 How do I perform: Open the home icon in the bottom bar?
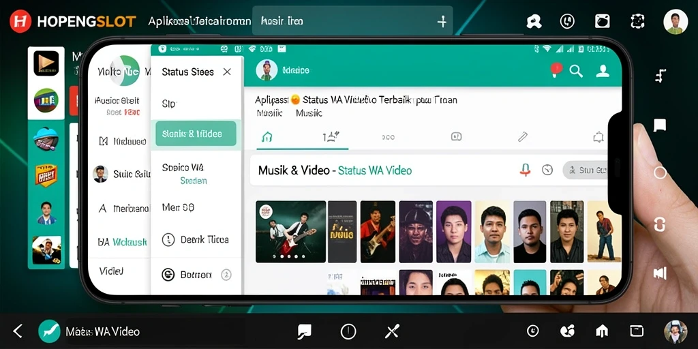pyautogui.click(x=602, y=331)
